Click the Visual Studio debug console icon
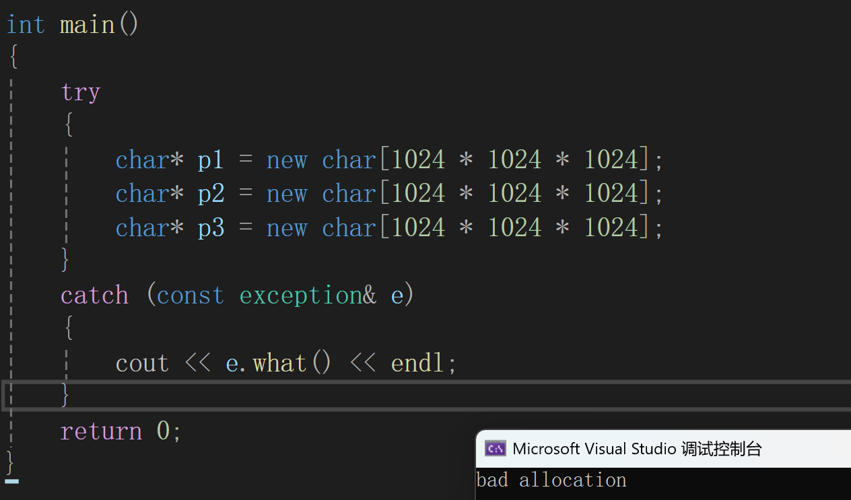 496,449
